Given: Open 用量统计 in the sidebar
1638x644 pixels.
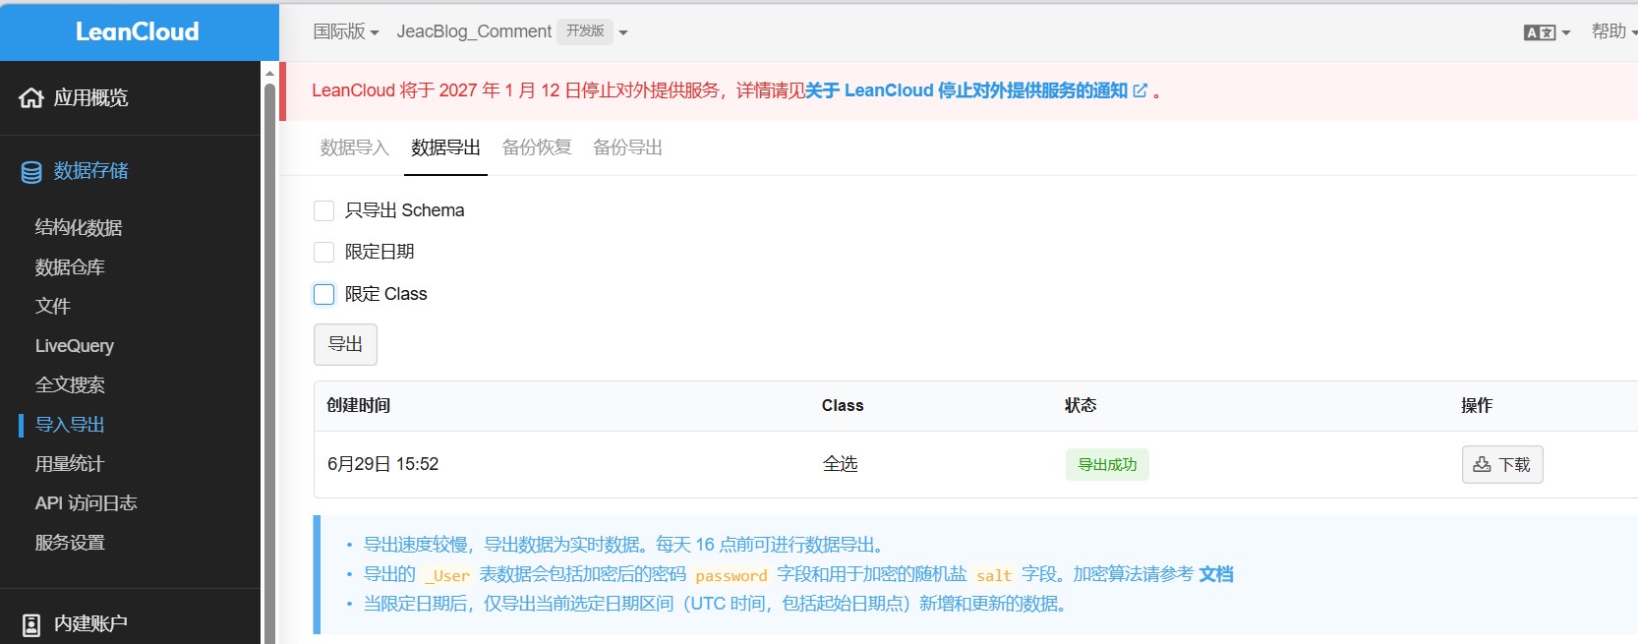Looking at the screenshot, I should [x=70, y=464].
